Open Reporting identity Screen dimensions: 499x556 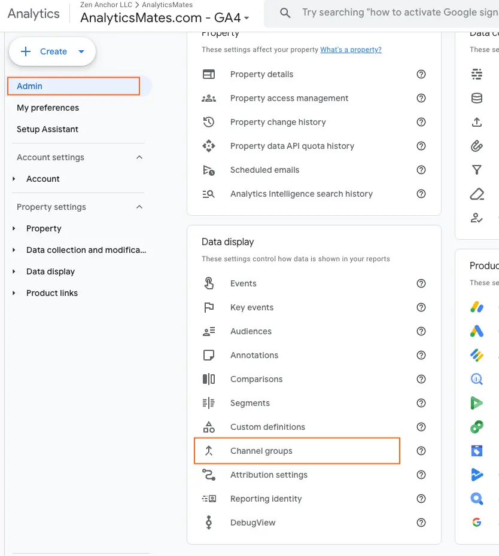(266, 499)
